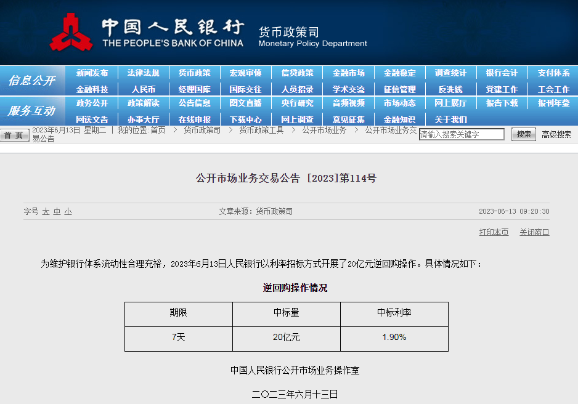Image resolution: width=578 pixels, height=404 pixels.
Task: Open the 新闻发布 menu item
Action: click(x=92, y=73)
